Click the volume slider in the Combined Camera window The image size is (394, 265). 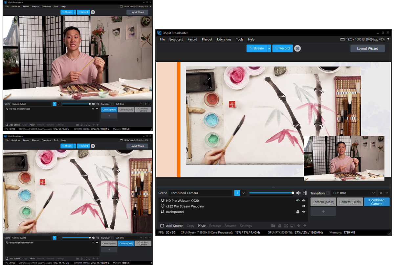(271, 193)
